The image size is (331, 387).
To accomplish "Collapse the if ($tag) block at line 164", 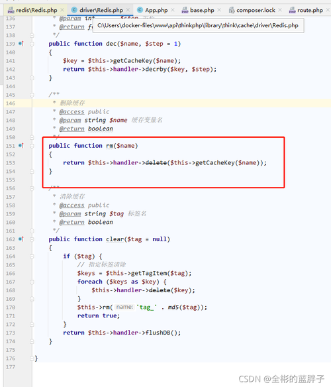I will tap(32, 256).
